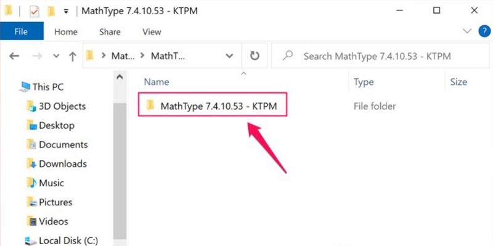Viewport: 493px width, 246px height.
Task: Click the folder icon in the address bar
Action: coord(90,56)
